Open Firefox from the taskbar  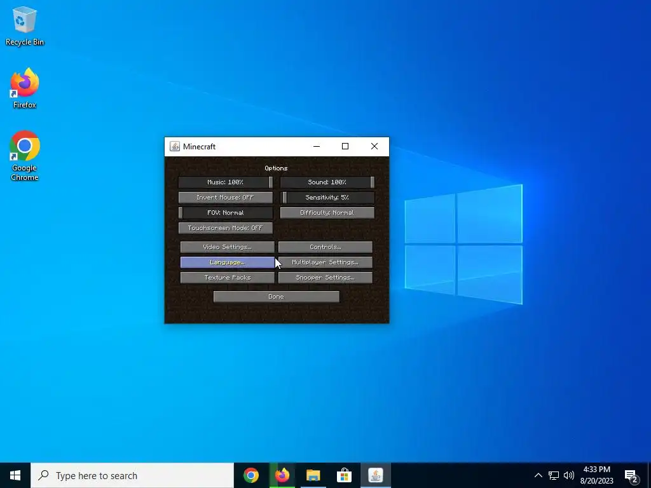(x=282, y=475)
